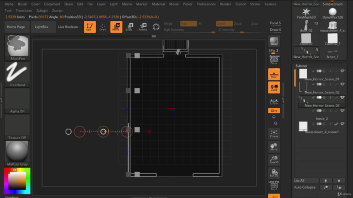Open the MaskPen brush thumbnail
Image resolution: width=353 pixels, height=198 pixels.
pyautogui.click(x=17, y=48)
